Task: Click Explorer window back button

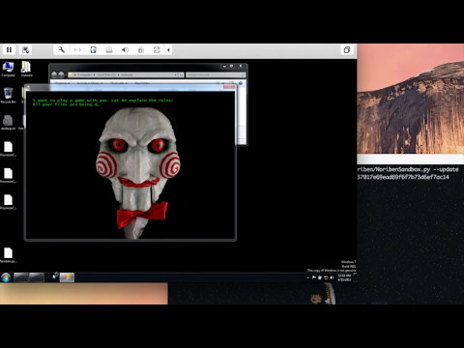Action: pyautogui.click(x=54, y=74)
